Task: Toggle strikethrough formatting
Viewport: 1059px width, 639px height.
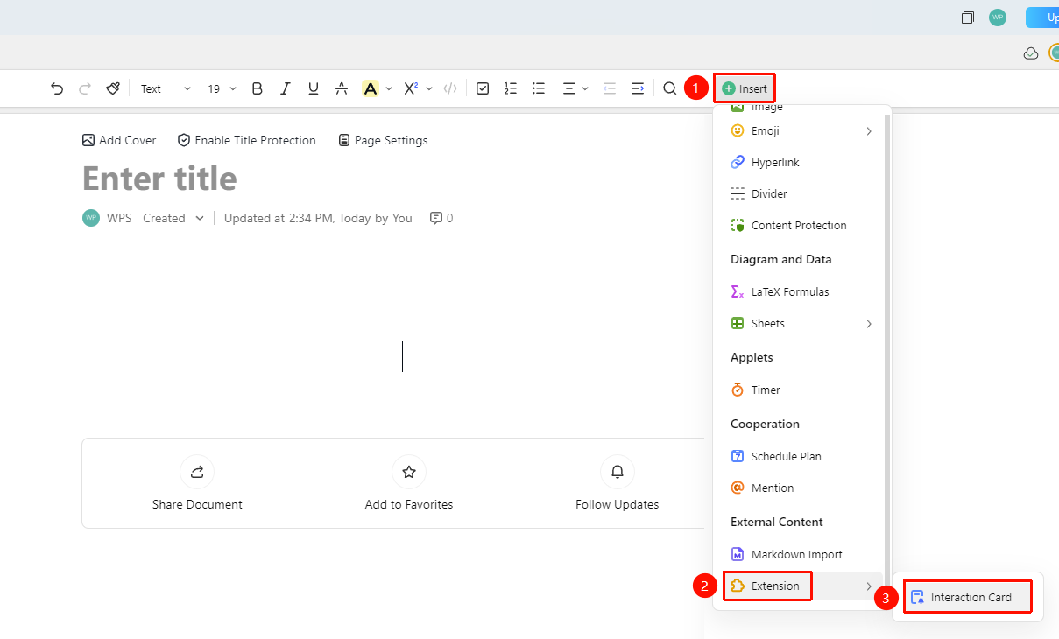Action: (342, 88)
